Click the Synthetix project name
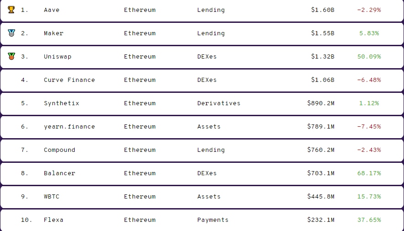Screen dimensions: 404x231 61,103
